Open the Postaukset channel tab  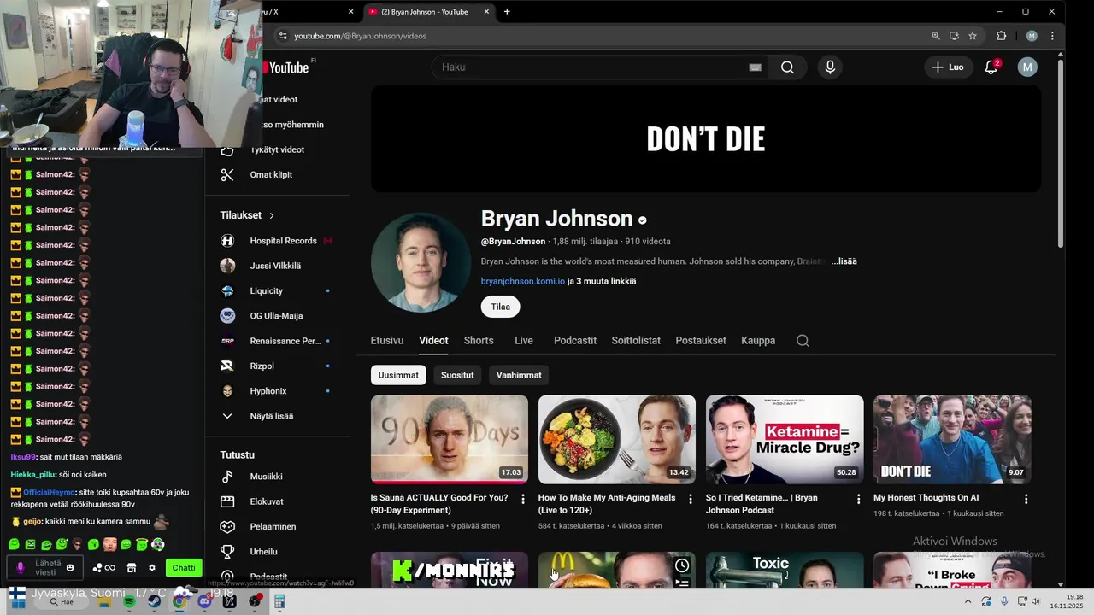tap(701, 340)
